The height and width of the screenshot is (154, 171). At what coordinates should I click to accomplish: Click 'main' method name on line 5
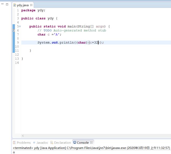[x=72, y=26]
